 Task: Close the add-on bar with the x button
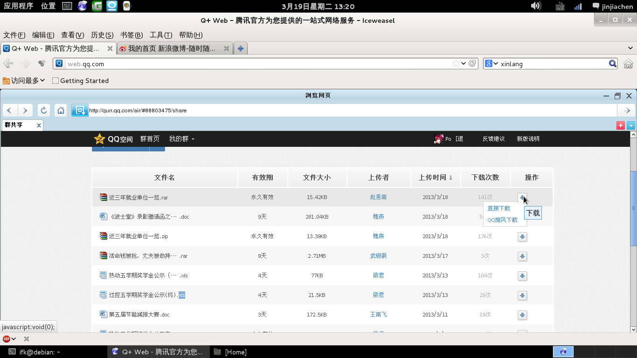(27, 339)
